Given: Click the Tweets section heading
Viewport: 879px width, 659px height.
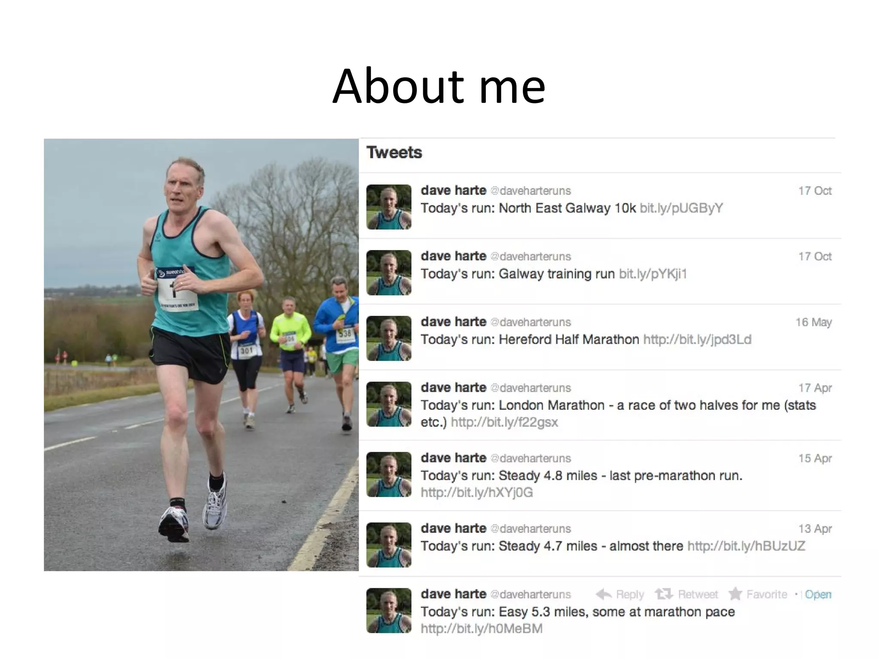Looking at the screenshot, I should pos(394,152).
